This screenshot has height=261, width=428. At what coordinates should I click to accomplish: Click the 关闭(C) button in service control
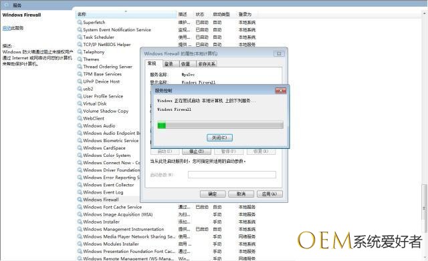(219, 138)
